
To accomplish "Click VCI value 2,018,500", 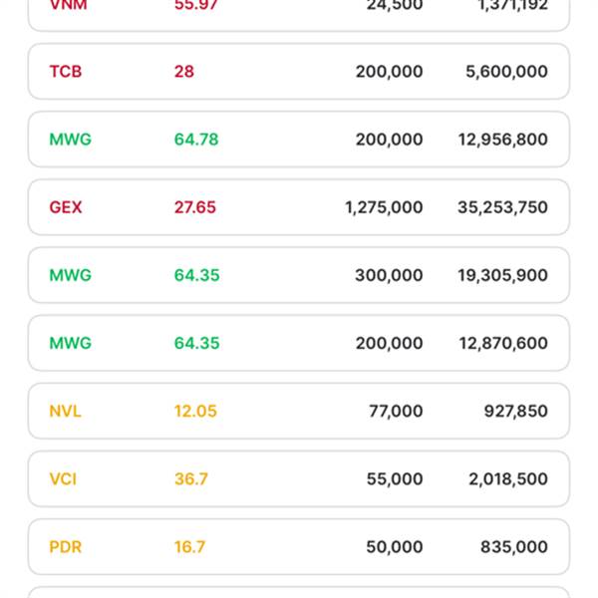I will pos(508,479).
